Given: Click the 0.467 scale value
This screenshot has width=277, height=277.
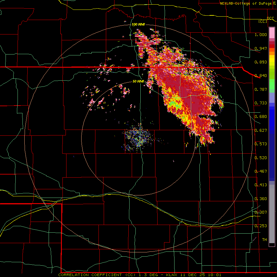Looking at the screenshot, I should pos(261,171).
